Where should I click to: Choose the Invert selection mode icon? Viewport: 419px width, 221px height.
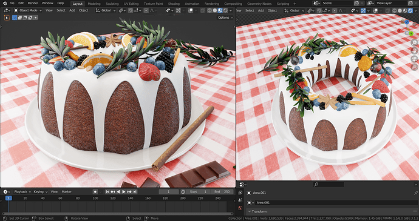[30, 18]
